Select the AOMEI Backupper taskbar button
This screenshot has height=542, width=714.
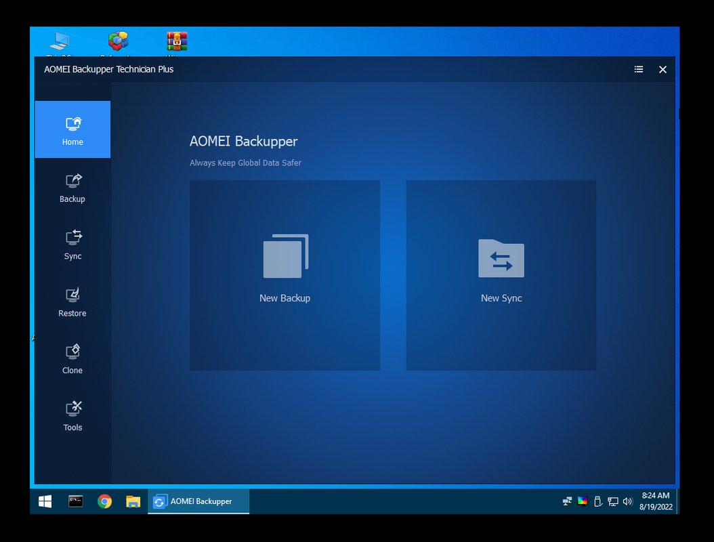click(198, 501)
